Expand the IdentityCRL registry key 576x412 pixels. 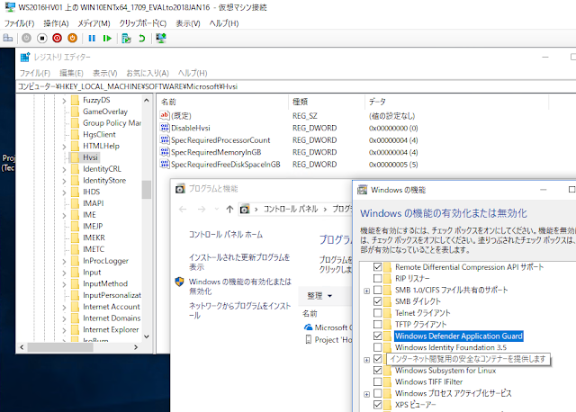coord(64,169)
